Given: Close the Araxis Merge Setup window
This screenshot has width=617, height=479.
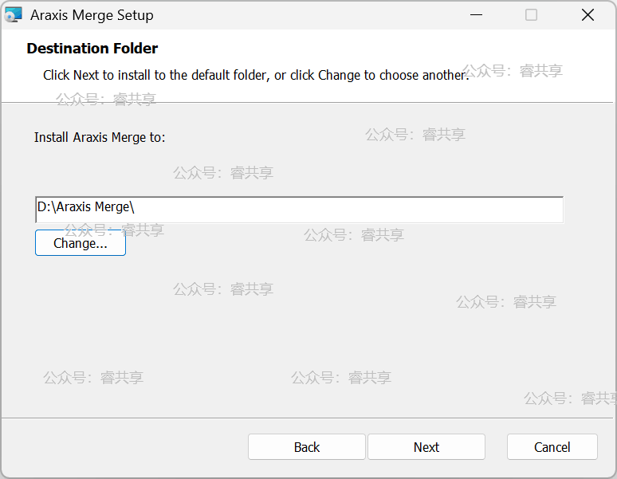Looking at the screenshot, I should click(588, 15).
